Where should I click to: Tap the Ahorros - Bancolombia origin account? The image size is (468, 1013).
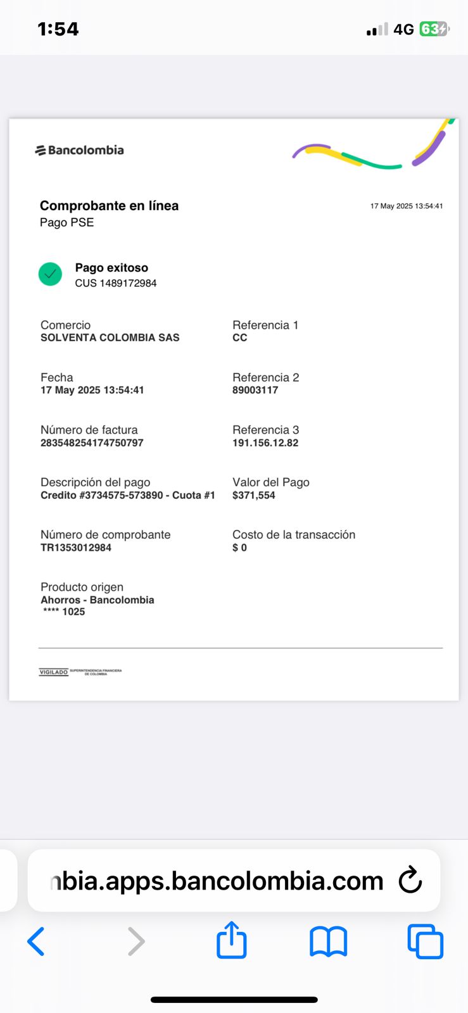click(98, 600)
